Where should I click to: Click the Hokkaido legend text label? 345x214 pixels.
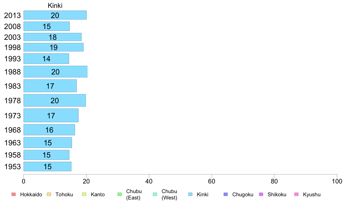pos(31,195)
